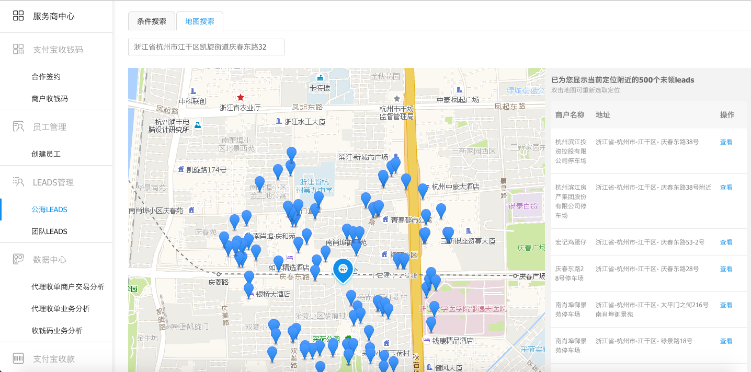The width and height of the screenshot is (751, 372).
Task: Click the red star at 浙江省农业厅
Action: click(x=241, y=97)
